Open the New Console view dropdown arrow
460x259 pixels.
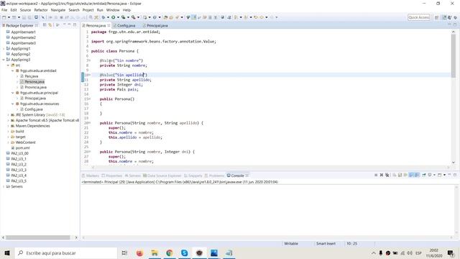444,175
